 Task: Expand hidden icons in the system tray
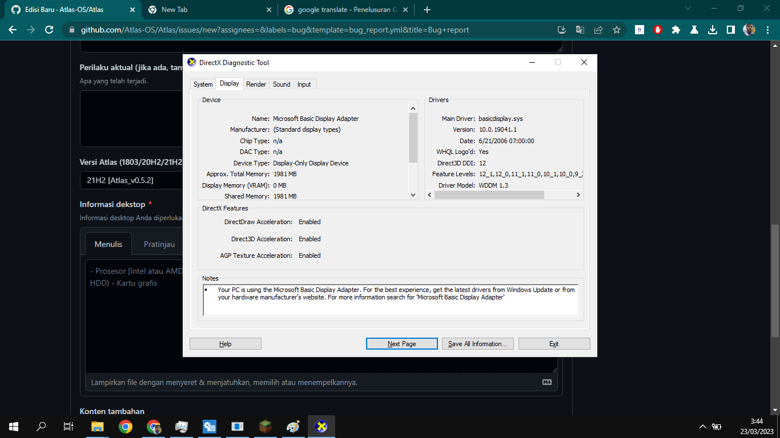coord(704,426)
